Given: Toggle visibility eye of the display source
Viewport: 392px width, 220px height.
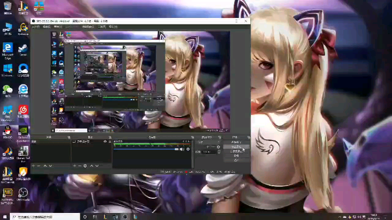Looking at the screenshot, I should (x=105, y=142).
